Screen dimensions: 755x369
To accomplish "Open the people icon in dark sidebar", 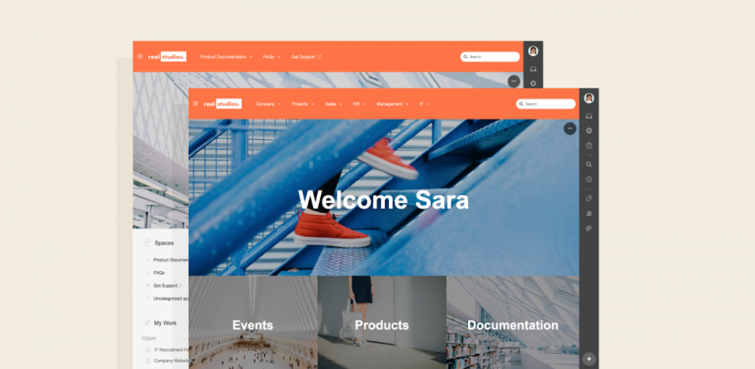I will tap(588, 213).
